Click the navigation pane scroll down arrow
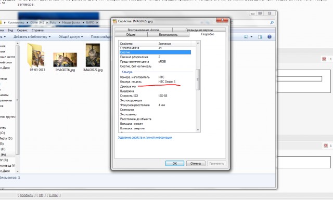Screen dimensions: 333x200 coord(18,171)
